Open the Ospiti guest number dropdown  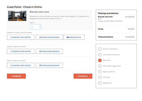pos(35,27)
